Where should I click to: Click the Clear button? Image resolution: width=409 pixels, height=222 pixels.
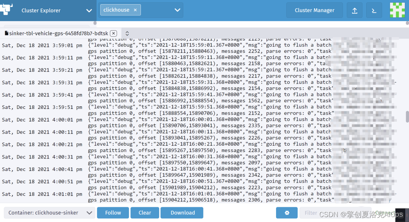click(145, 213)
